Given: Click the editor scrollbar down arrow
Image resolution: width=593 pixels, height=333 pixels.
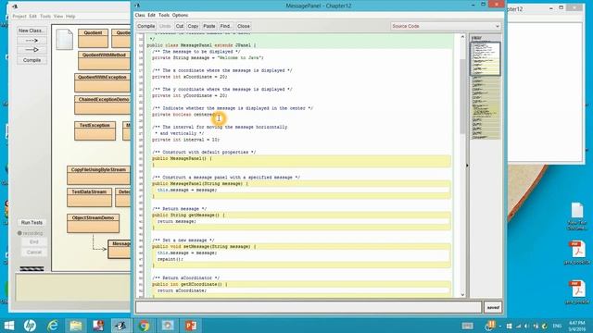Looking at the screenshot, I should point(462,294).
